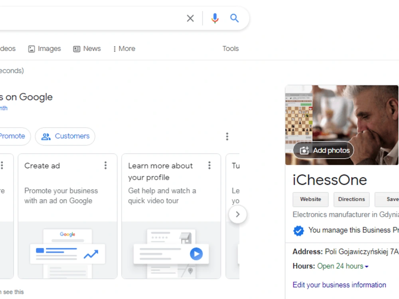Open the three-dot menu on Learn more card
Viewport: 399px width, 299px height.
tap(209, 165)
